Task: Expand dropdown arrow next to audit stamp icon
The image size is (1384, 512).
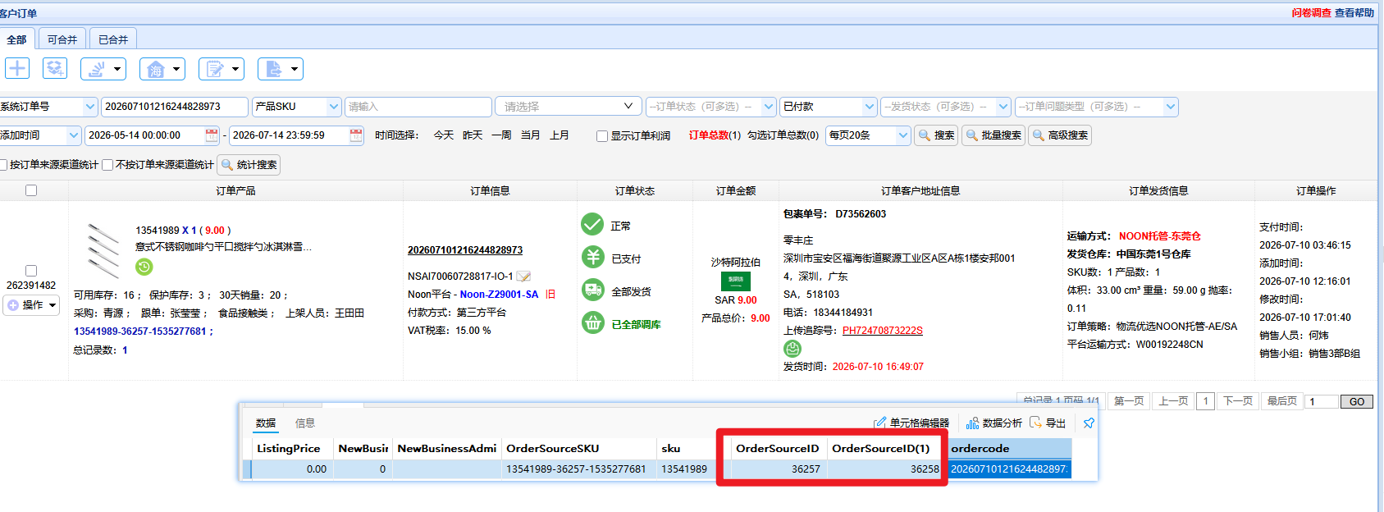Action: coord(117,69)
